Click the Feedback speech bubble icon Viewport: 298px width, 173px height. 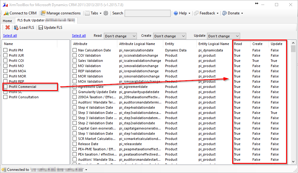tap(196, 13)
